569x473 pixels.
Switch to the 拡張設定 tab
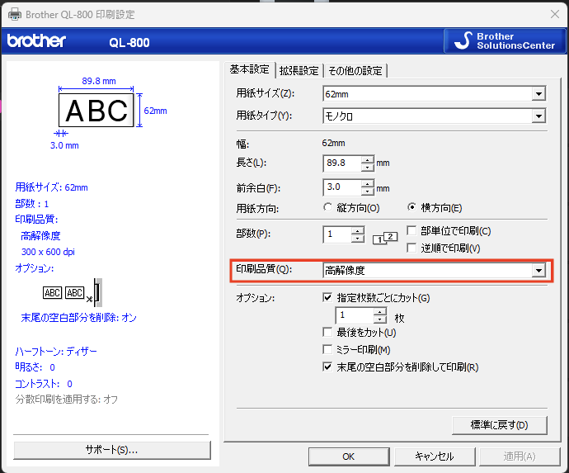pos(299,70)
